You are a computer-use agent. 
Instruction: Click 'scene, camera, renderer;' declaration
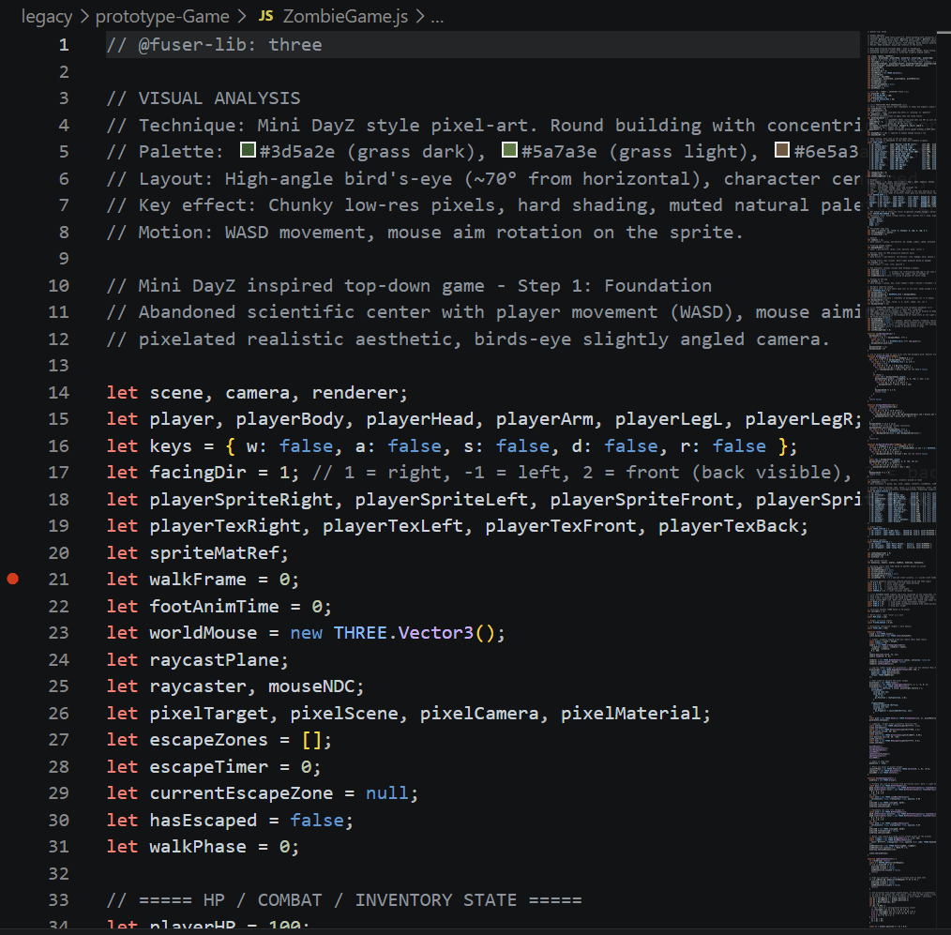(x=279, y=393)
